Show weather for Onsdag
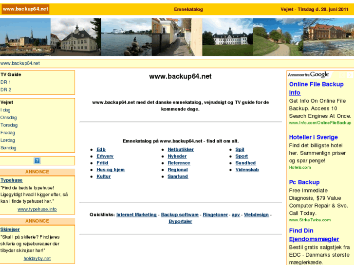Image resolution: width=354 pixels, height=265 pixels. [9, 118]
